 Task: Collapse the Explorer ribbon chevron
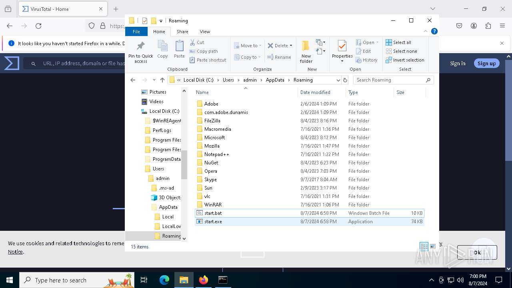point(426,31)
